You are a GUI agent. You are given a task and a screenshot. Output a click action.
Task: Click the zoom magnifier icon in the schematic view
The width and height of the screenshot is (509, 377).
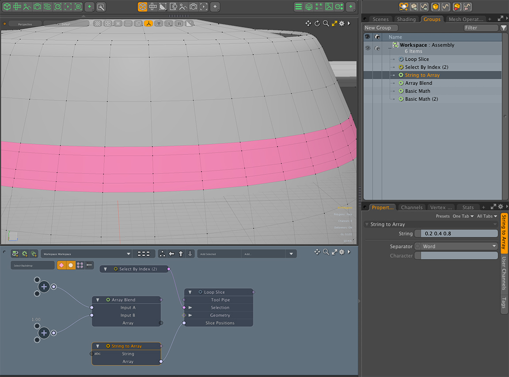[326, 252]
